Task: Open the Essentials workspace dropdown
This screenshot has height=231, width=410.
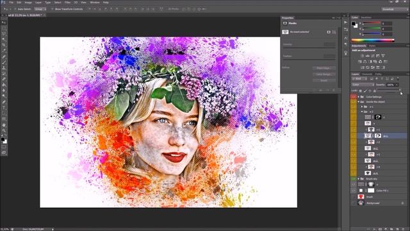Action: click(x=394, y=9)
